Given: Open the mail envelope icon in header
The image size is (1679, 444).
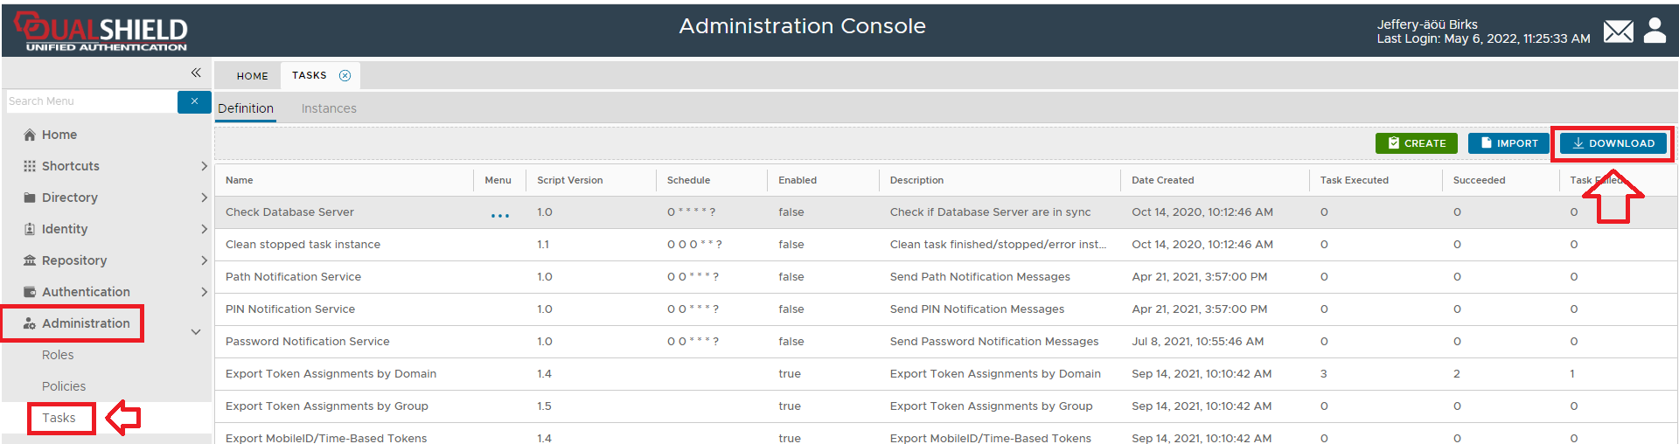Looking at the screenshot, I should 1618,32.
